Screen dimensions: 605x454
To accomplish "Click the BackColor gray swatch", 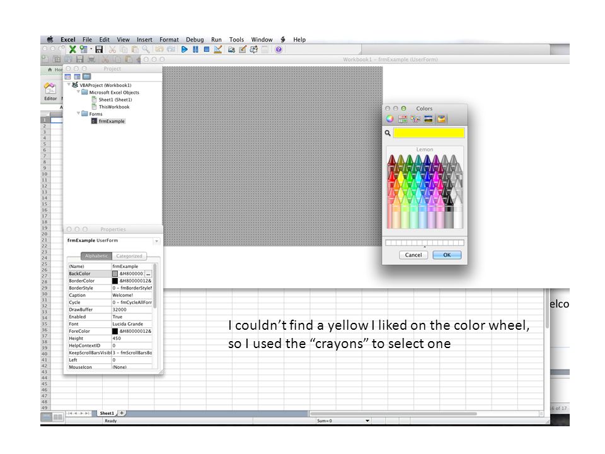I will click(x=115, y=274).
